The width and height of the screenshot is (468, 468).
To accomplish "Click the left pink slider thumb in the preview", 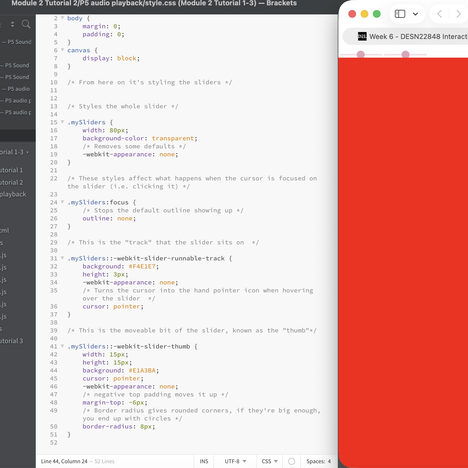I will pyautogui.click(x=361, y=54).
